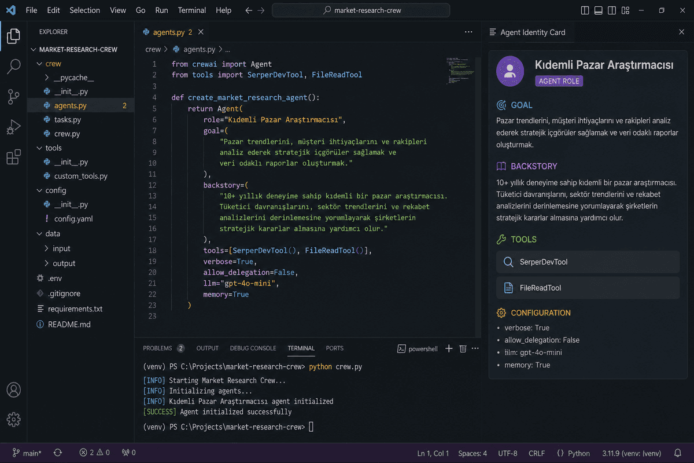Click the SerperDevTool tool button
Viewport: 694px width, 463px height.
[x=588, y=262]
